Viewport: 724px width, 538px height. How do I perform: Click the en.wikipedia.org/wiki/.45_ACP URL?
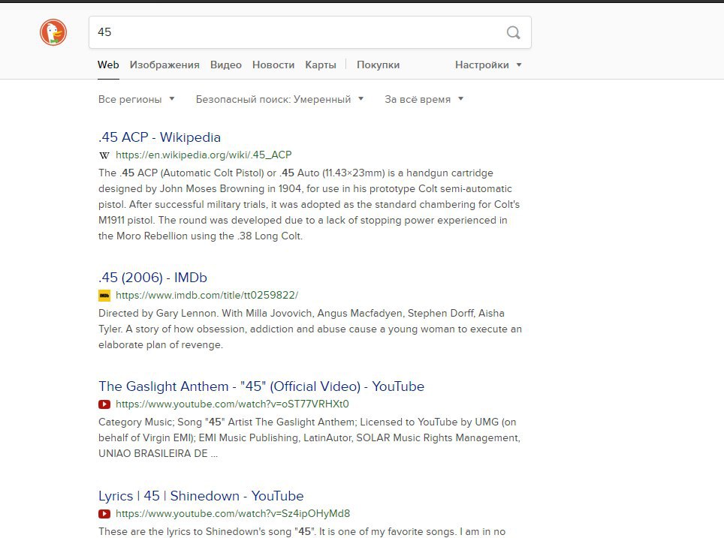(x=204, y=155)
